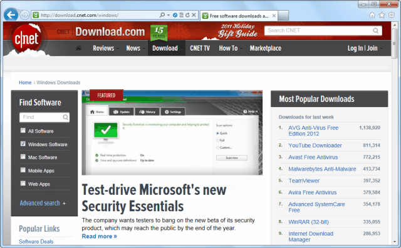
Task: Click the Windows Downloads breadcrumb text
Action: point(58,82)
